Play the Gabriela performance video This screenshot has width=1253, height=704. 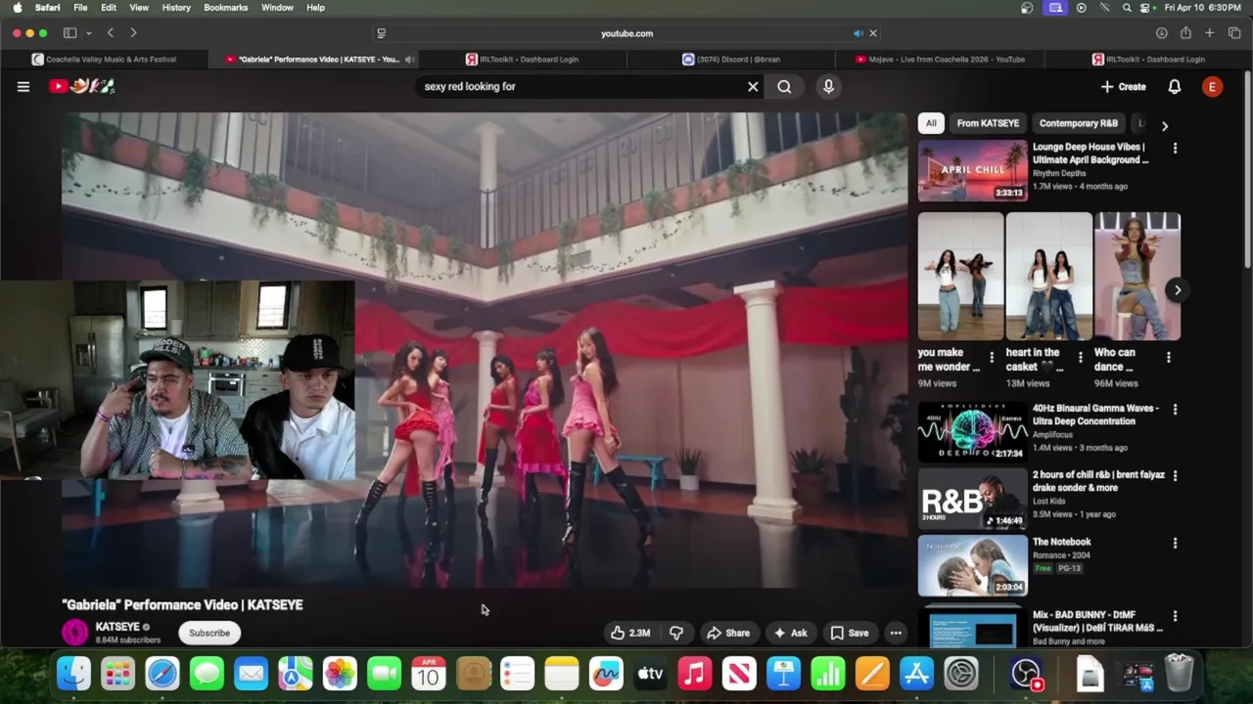[x=485, y=350]
